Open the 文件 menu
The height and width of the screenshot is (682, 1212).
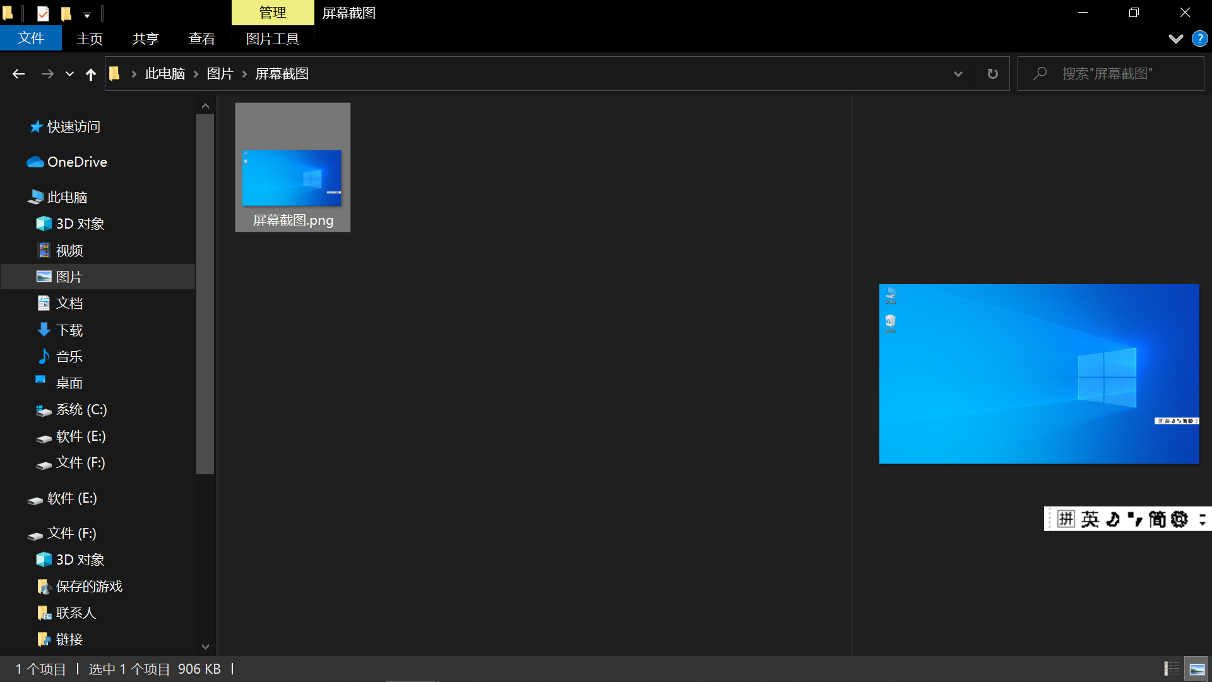[x=31, y=39]
